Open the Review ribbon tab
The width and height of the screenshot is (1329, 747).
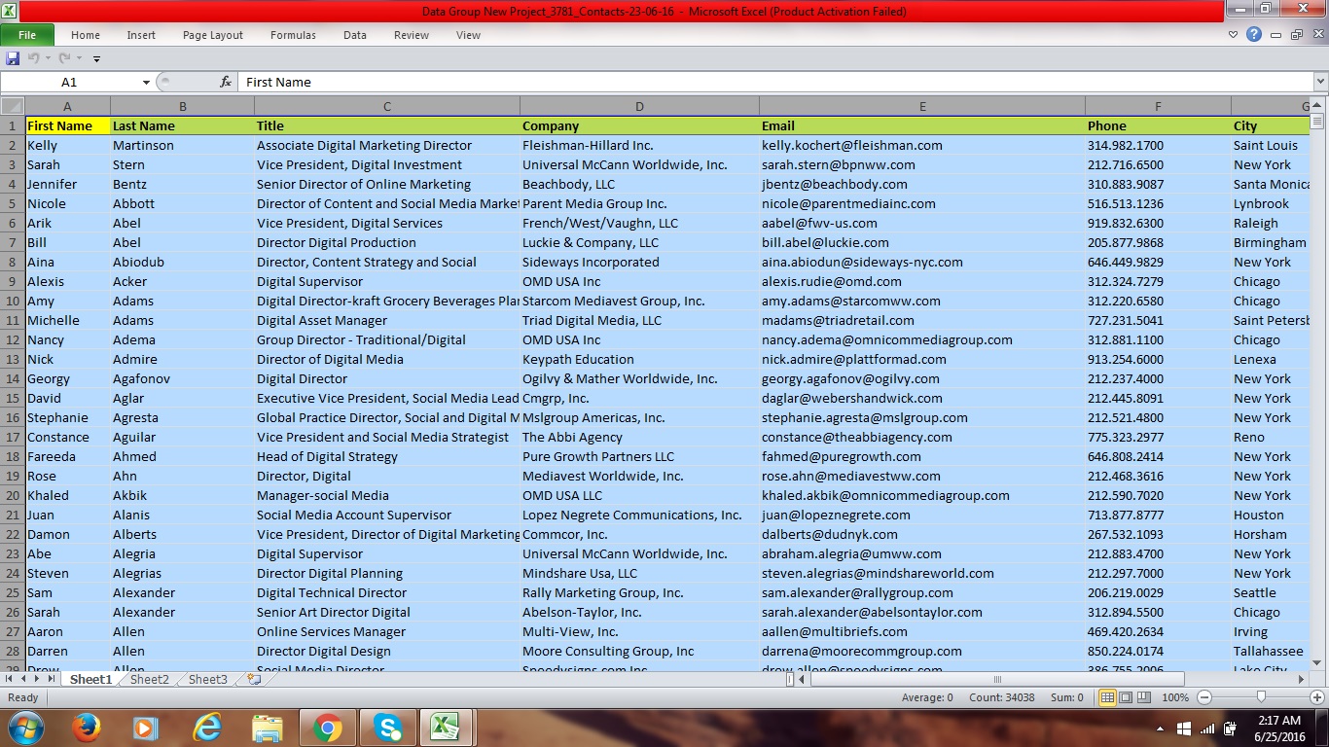point(412,35)
